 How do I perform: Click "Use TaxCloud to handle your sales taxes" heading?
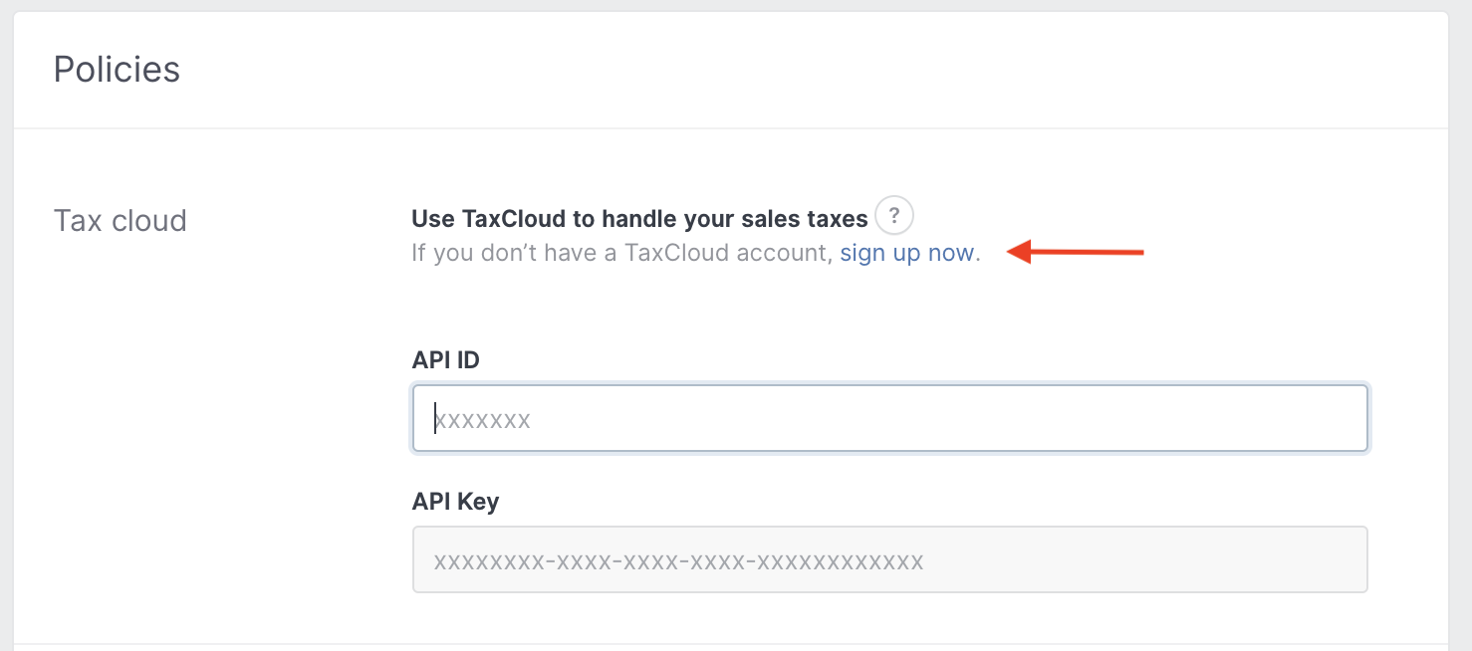(639, 219)
